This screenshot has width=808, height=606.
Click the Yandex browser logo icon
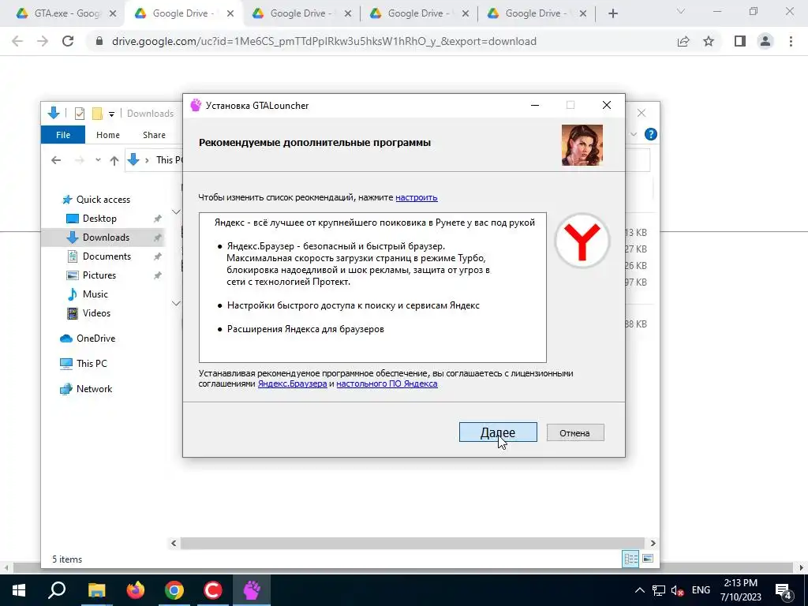tap(582, 241)
